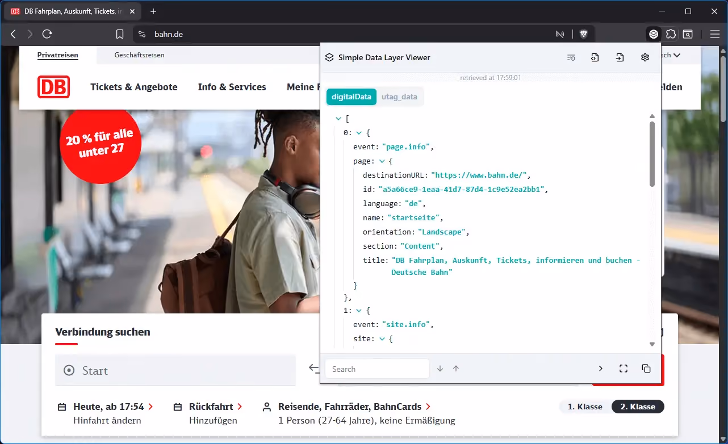Image resolution: width=728 pixels, height=444 pixels.
Task: Open site information icon in address bar
Action: [142, 34]
